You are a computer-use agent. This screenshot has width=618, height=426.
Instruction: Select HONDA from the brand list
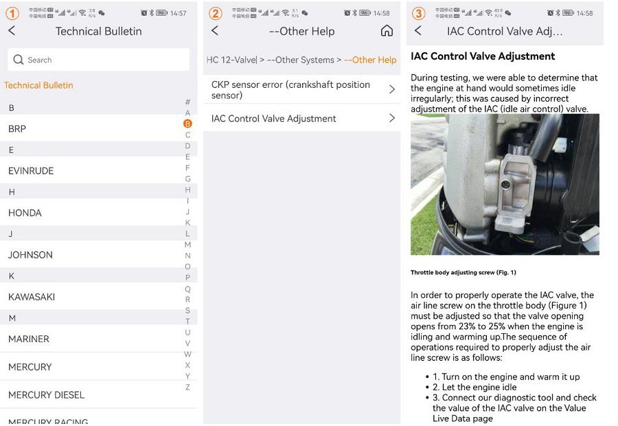click(25, 213)
